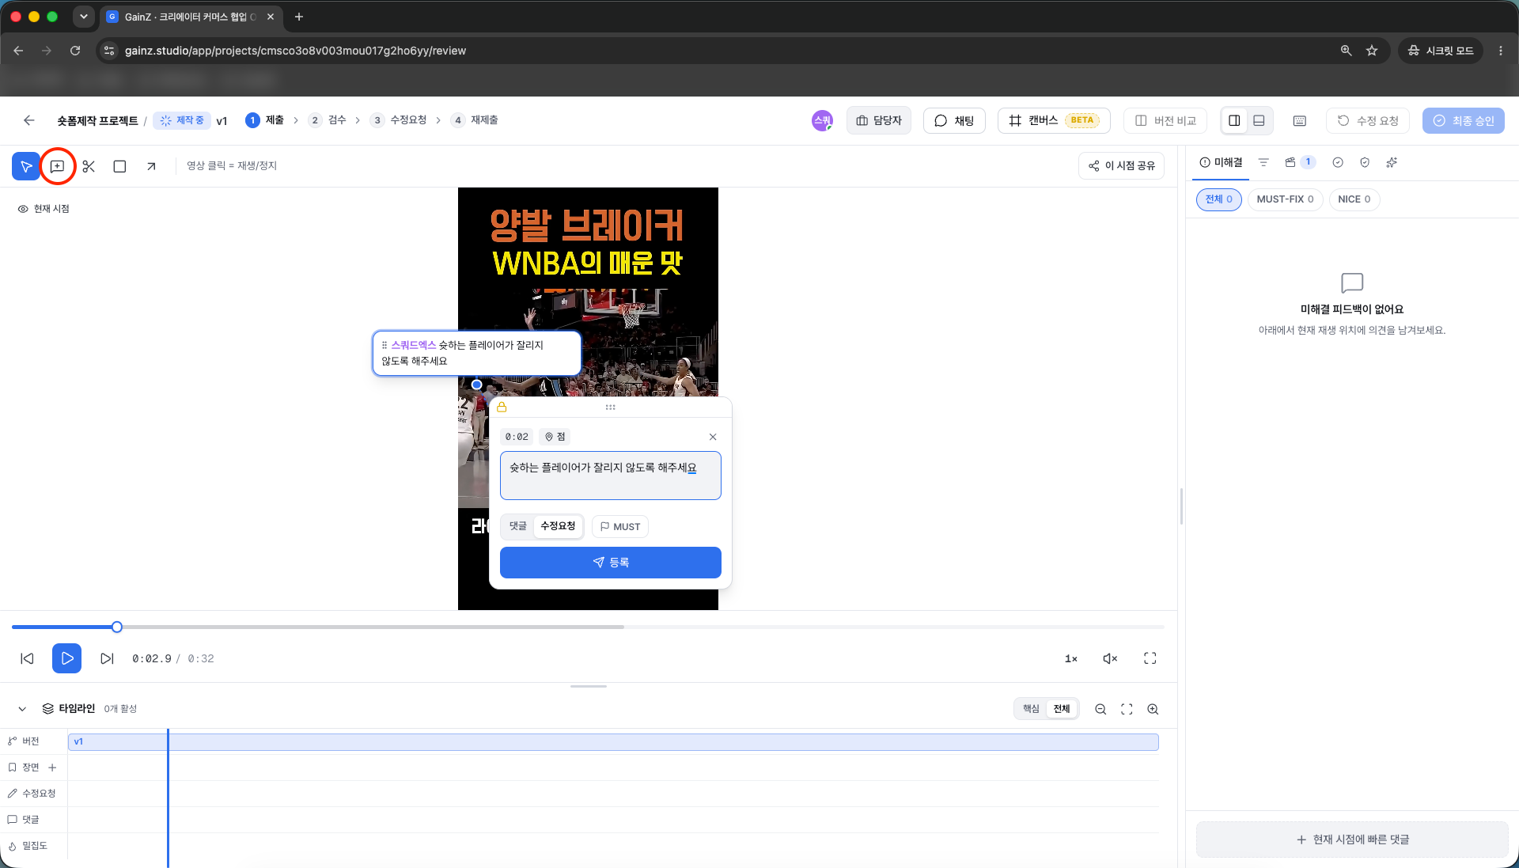The image size is (1519, 868).
Task: Click the 최종 승인 button
Action: point(1464,120)
